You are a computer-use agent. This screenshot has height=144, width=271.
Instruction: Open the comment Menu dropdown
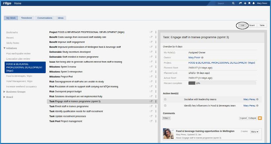pyautogui.click(x=254, y=132)
